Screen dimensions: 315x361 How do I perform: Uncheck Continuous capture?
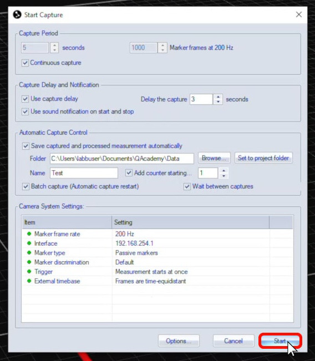[x=25, y=63]
